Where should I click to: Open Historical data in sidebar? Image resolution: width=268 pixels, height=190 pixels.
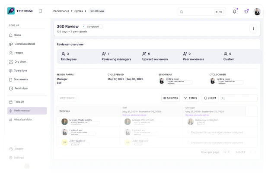coord(22,120)
